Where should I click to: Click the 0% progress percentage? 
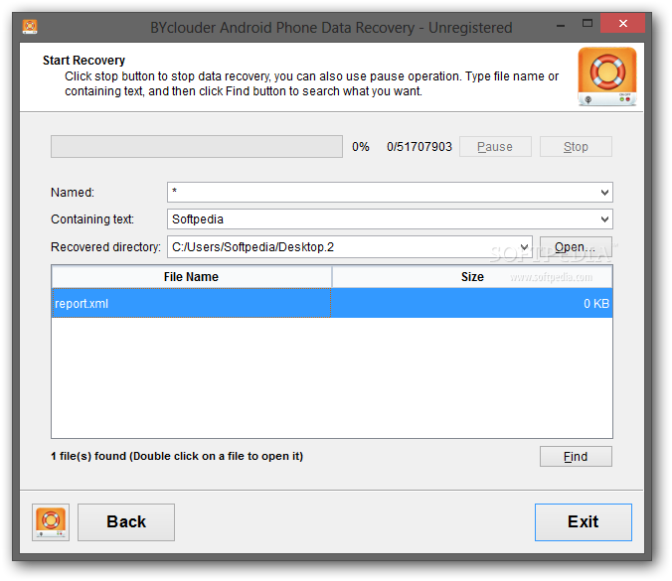coord(361,147)
